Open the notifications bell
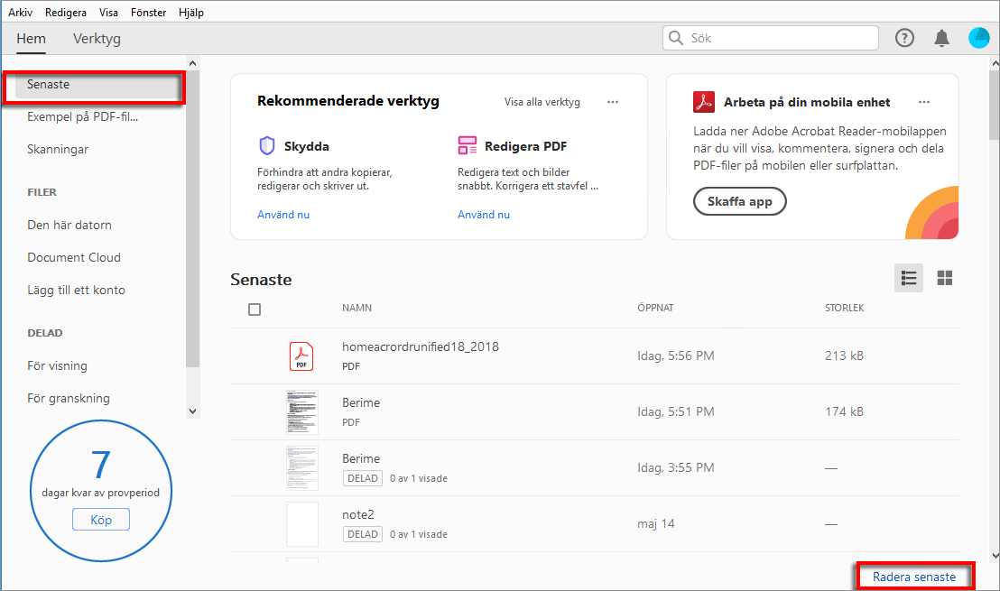The width and height of the screenshot is (1000, 591). point(941,38)
